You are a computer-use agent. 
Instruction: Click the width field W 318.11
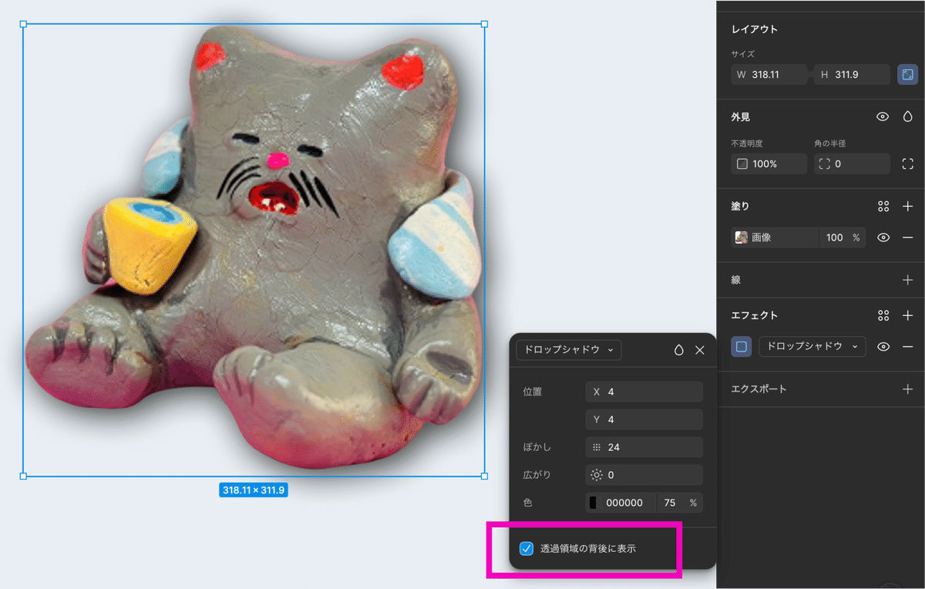click(x=769, y=75)
